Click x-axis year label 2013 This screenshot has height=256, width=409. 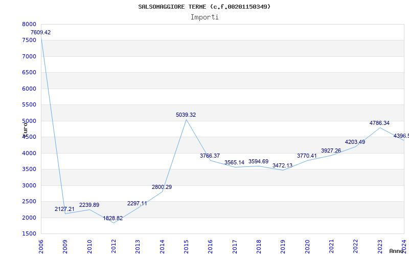click(x=138, y=247)
